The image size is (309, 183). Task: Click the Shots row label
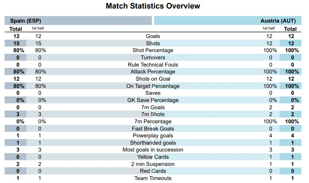pos(153,43)
